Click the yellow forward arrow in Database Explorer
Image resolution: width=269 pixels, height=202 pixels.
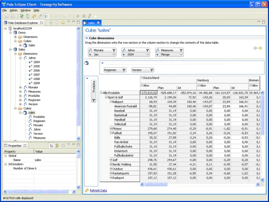pyautogui.click(x=63, y=22)
